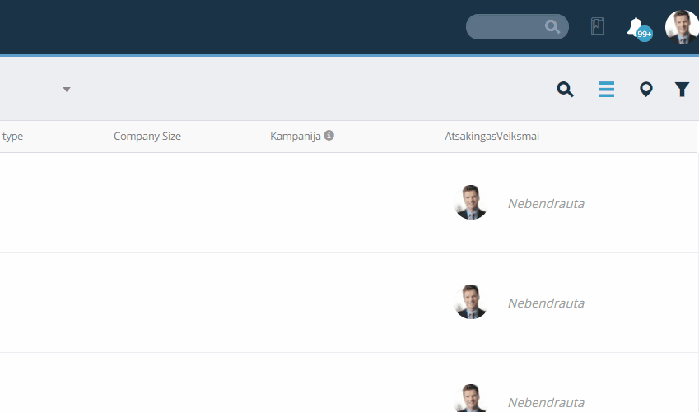Open the filter funnel icon

click(682, 89)
